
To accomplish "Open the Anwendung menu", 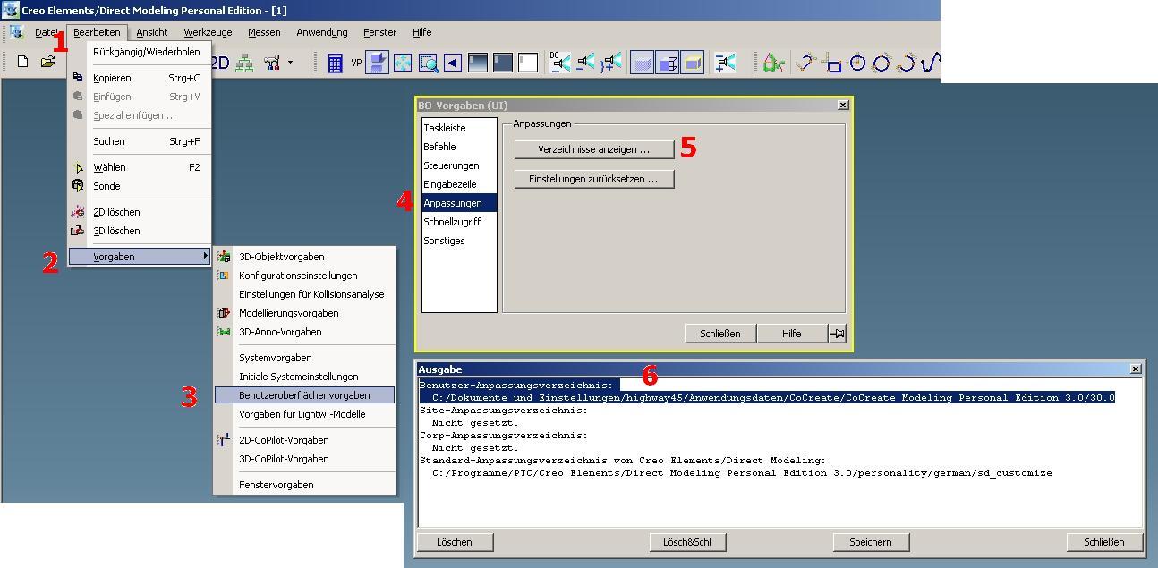I will pyautogui.click(x=320, y=32).
